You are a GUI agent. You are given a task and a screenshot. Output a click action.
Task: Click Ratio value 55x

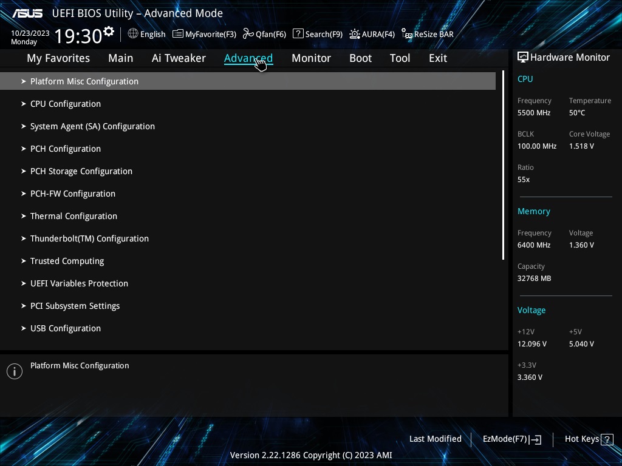pos(523,180)
